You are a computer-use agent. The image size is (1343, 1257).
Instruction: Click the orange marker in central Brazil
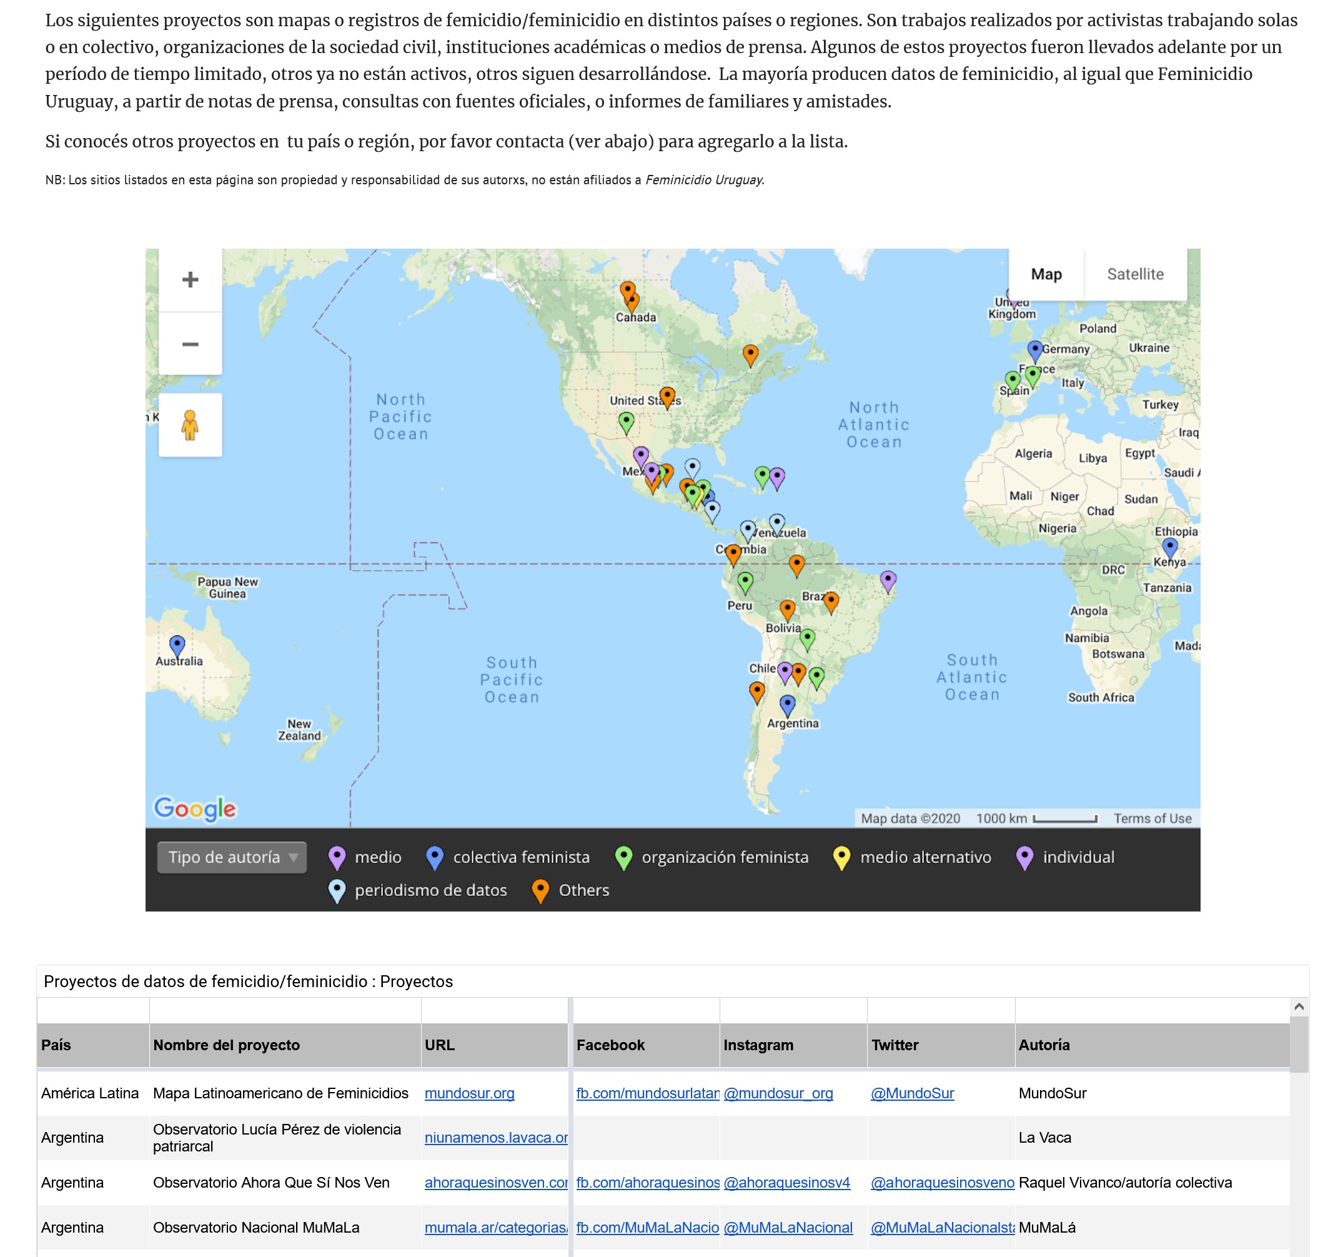pyautogui.click(x=831, y=603)
